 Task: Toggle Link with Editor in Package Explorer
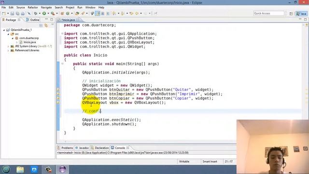(x=46, y=25)
